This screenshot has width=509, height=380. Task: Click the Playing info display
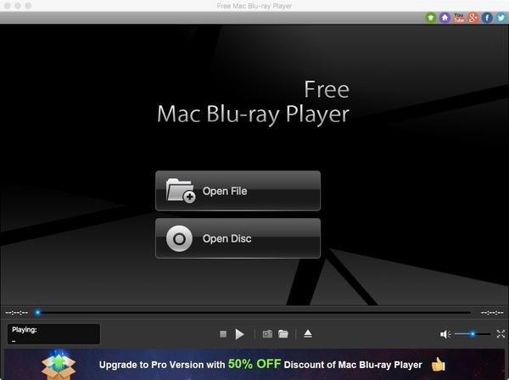click(x=53, y=334)
